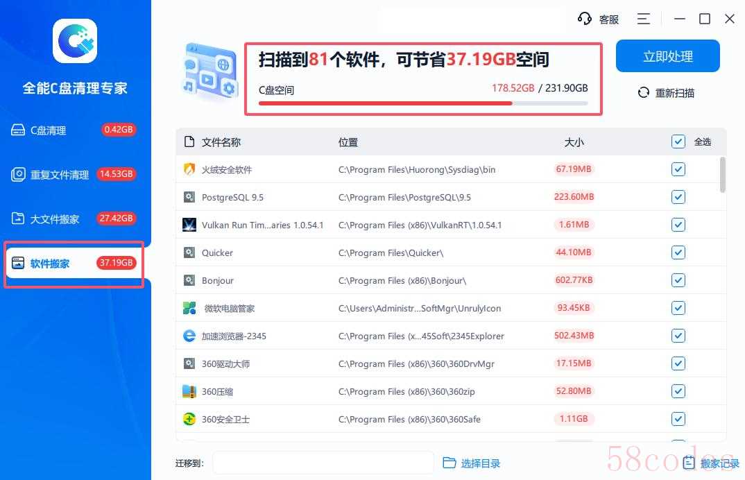Click the 立即处理 button

pos(667,57)
